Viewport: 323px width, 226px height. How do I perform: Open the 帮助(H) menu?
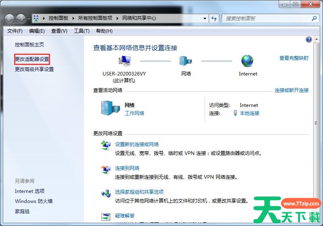104,31
